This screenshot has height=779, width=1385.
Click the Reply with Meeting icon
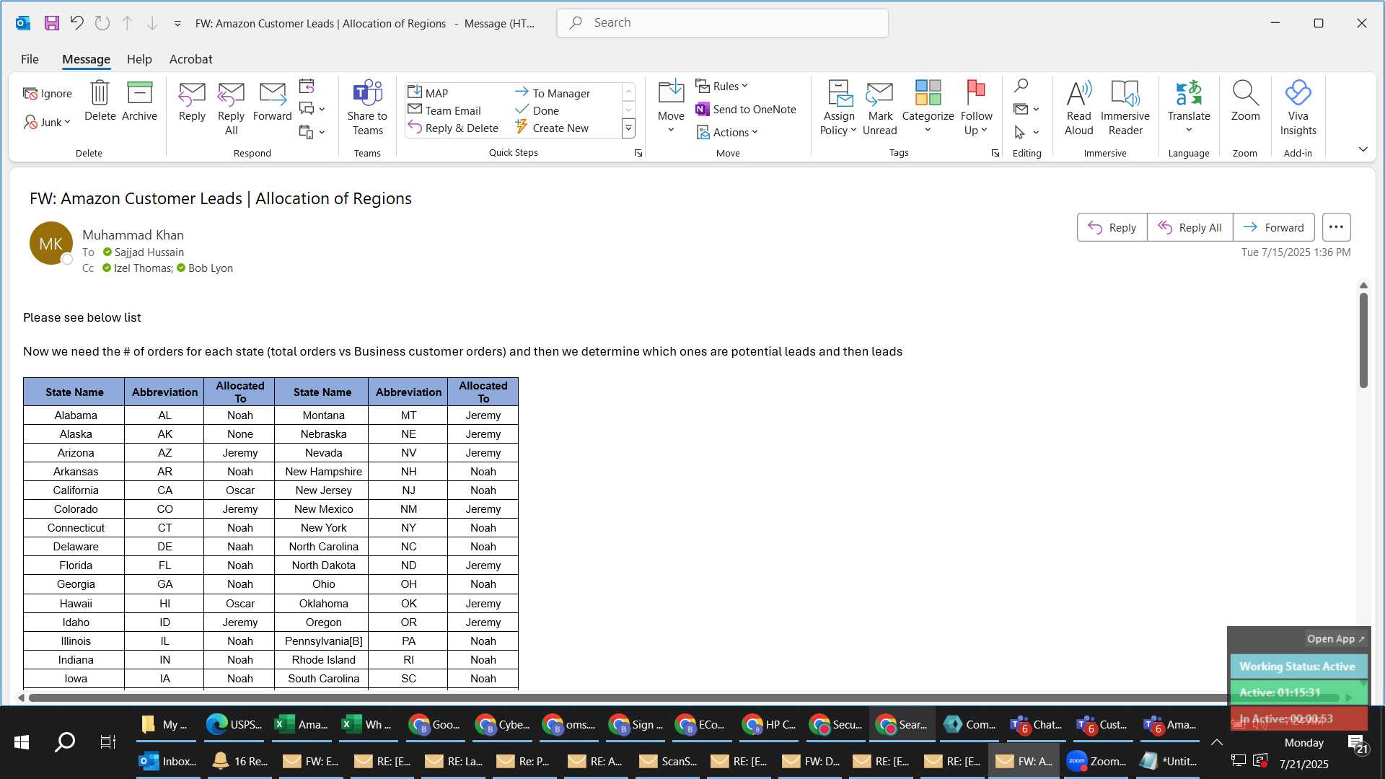(307, 86)
